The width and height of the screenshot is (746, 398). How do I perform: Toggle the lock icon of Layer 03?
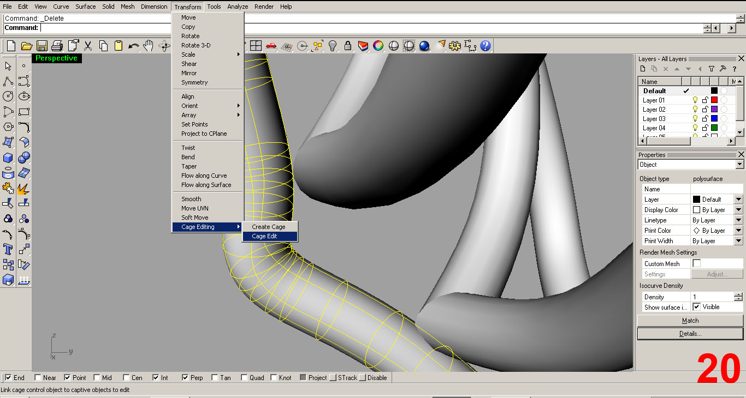[x=704, y=119]
